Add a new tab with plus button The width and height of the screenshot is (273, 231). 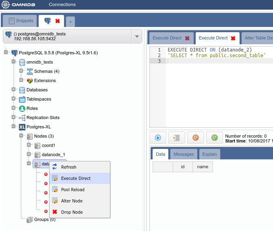click(x=70, y=22)
